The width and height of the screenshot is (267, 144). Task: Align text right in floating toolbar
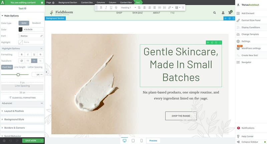(x=149, y=7)
